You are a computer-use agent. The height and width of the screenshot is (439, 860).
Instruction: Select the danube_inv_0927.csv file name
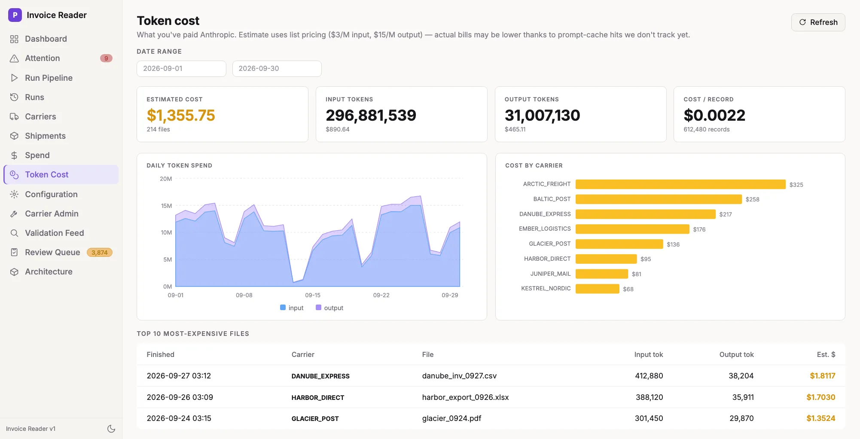tap(459, 376)
